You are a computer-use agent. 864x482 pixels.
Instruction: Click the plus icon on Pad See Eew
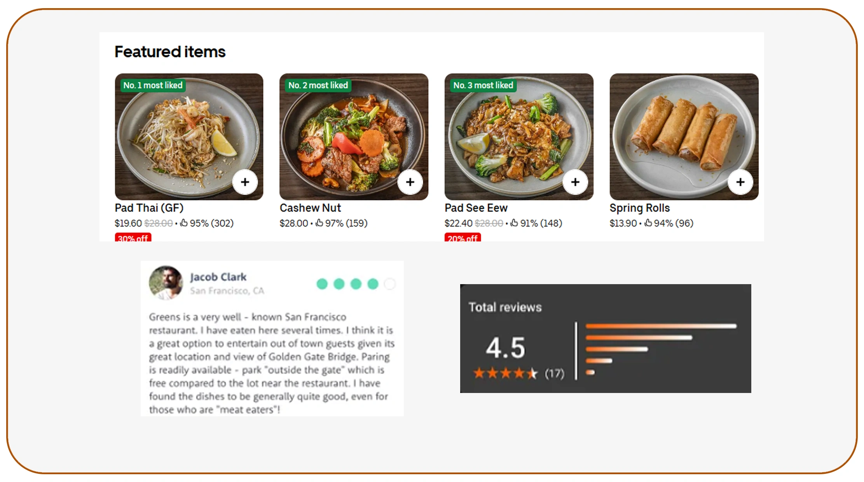[x=575, y=182]
